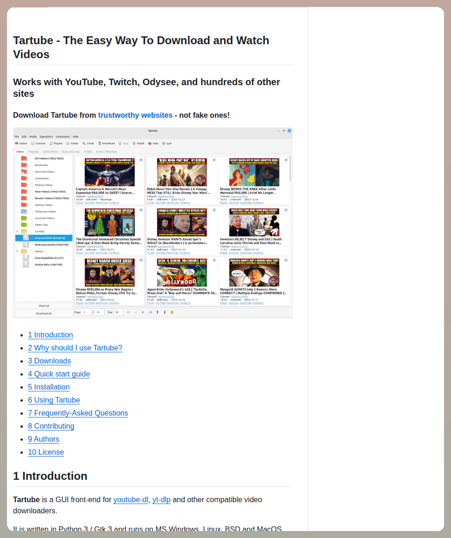The height and width of the screenshot is (538, 451).
Task: Click the Check toolbar icon in Tartube screenshot
Action: 84,143
